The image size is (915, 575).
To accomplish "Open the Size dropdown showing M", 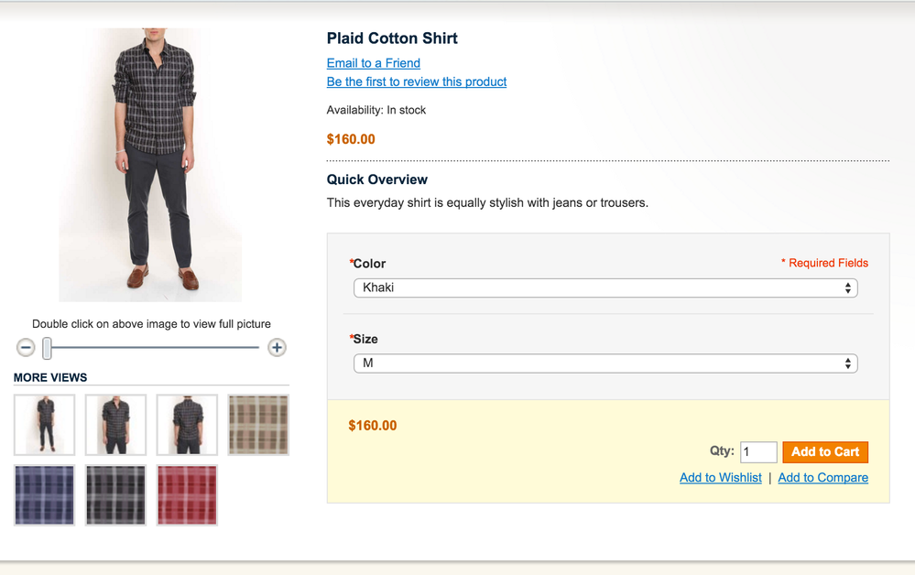I will tap(605, 363).
